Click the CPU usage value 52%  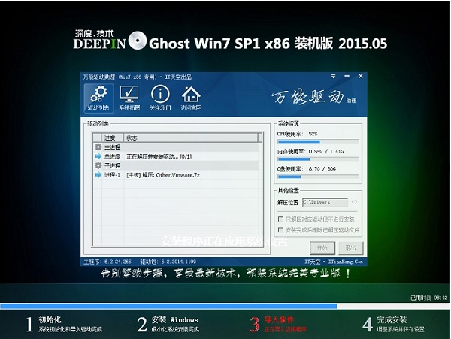313,134
